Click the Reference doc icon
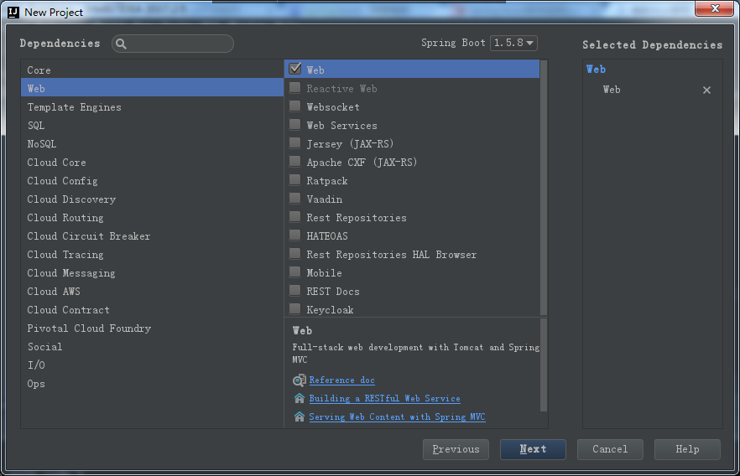 tap(300, 380)
